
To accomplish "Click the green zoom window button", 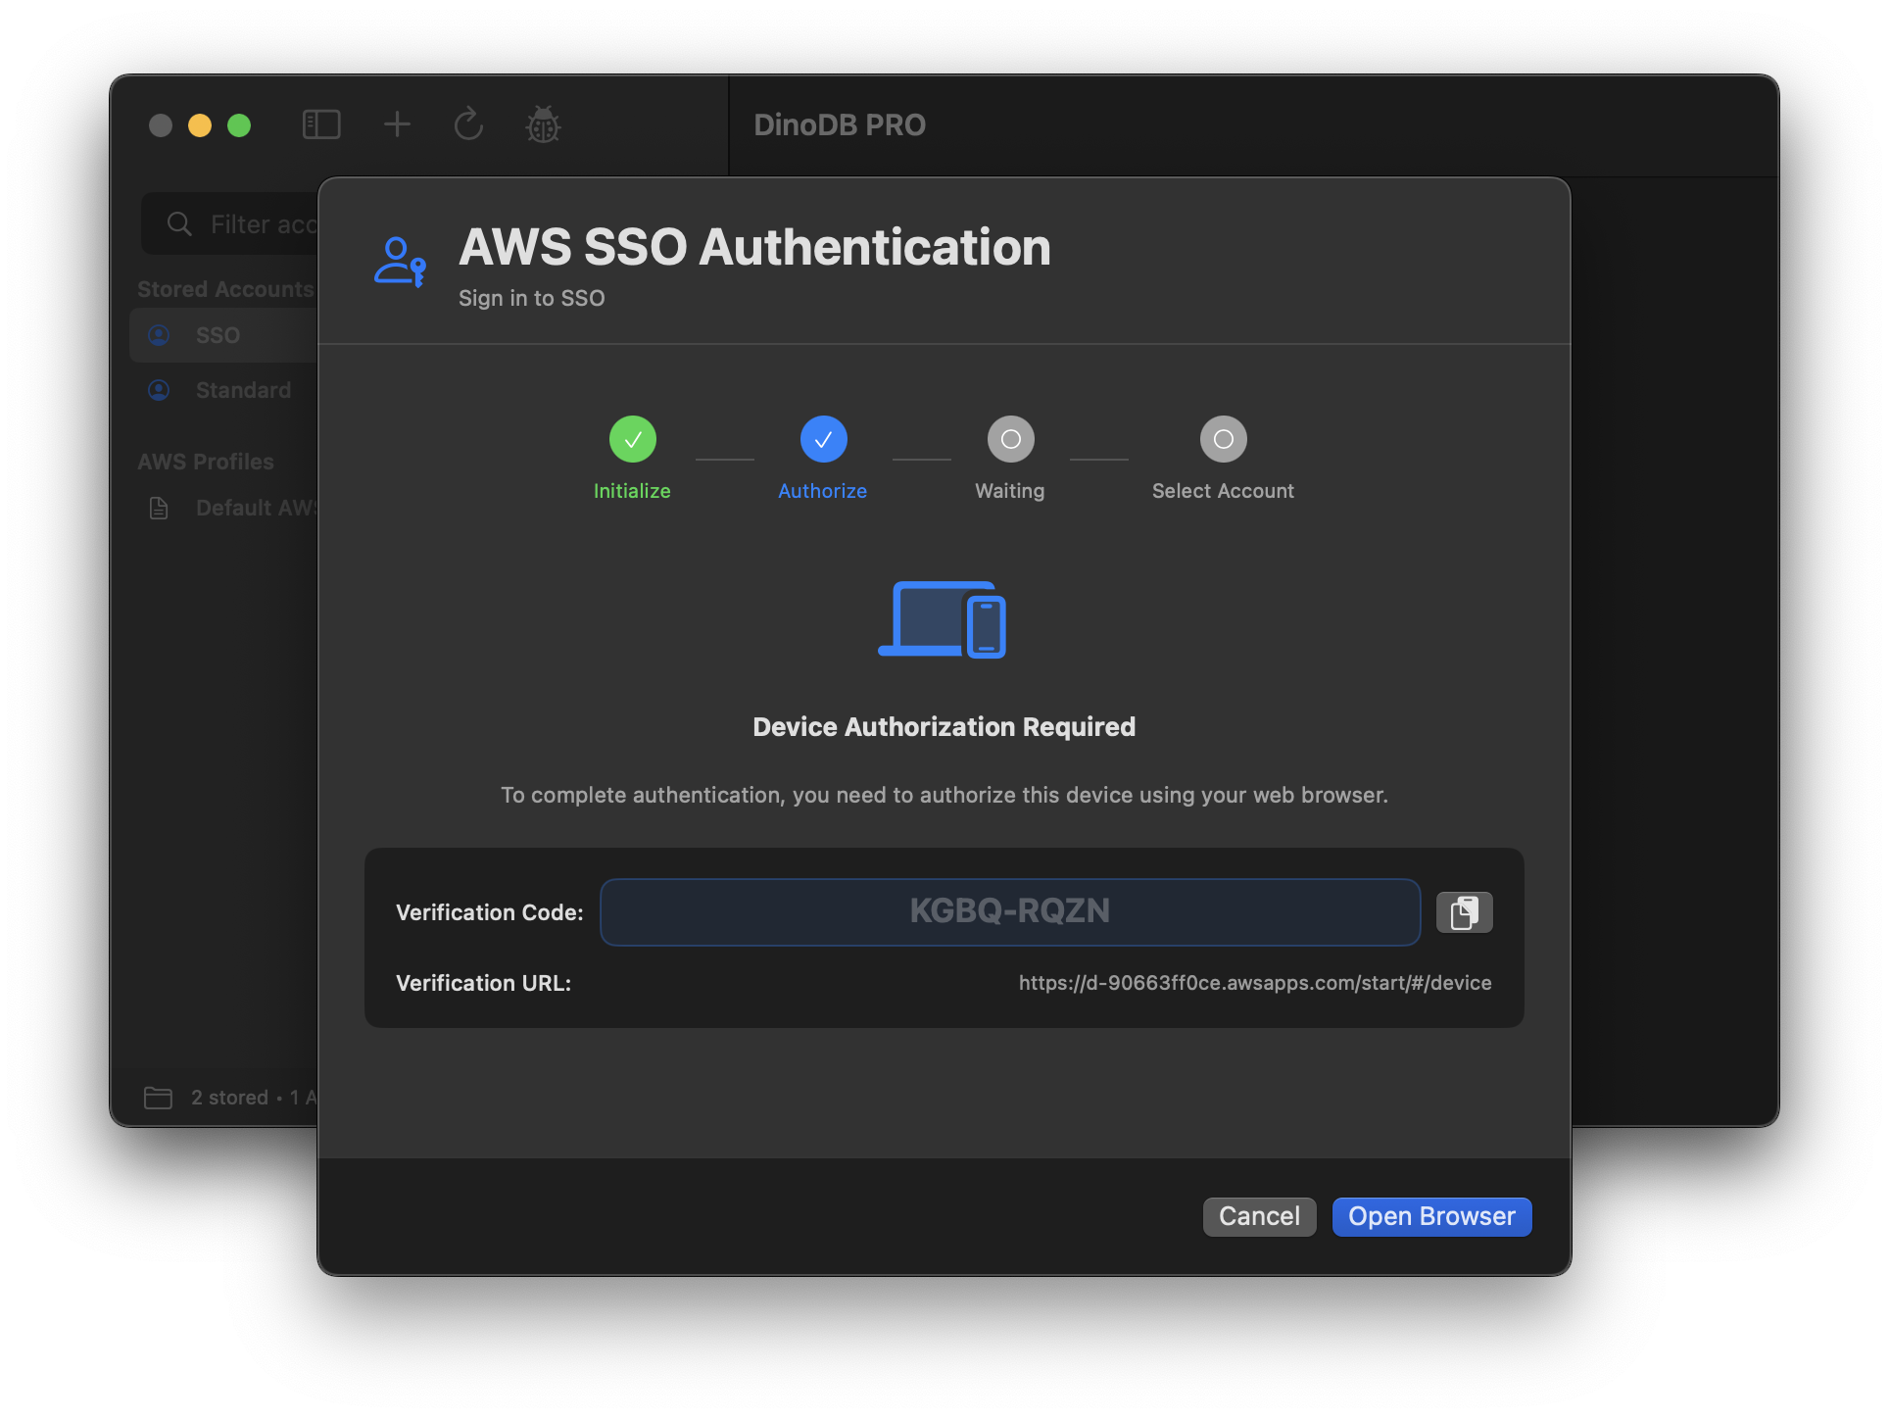I will (239, 125).
